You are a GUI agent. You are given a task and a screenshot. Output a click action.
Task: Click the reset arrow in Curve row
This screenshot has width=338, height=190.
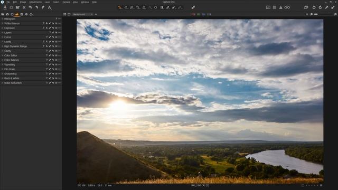tap(53, 37)
